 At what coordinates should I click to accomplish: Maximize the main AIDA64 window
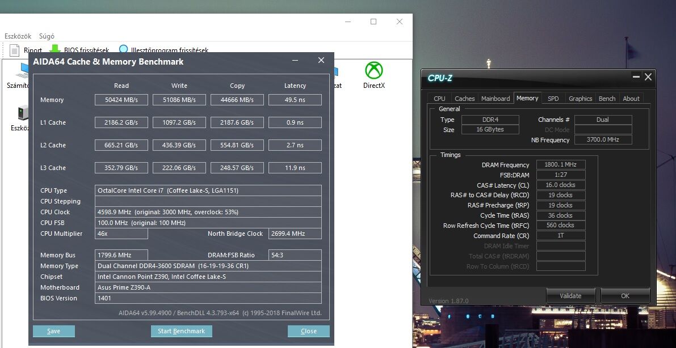click(373, 22)
